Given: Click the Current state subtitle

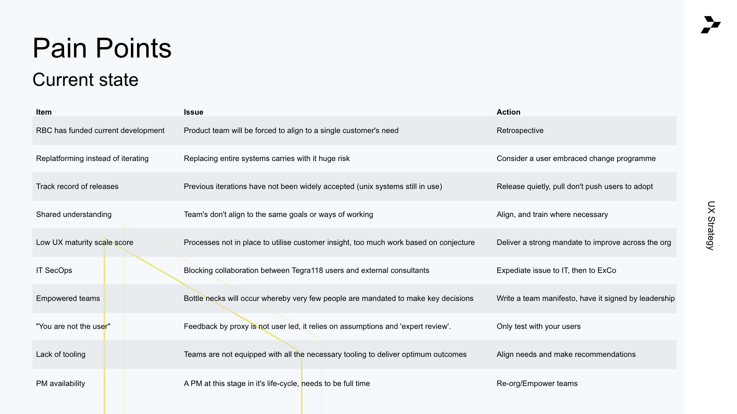Looking at the screenshot, I should coord(85,80).
